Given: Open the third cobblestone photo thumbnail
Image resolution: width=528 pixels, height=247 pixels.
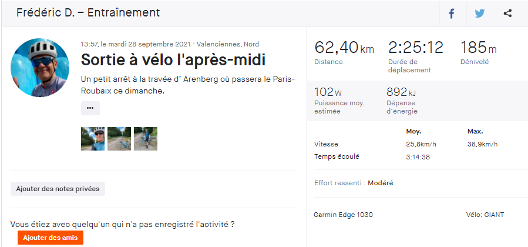Looking at the screenshot, I should [146, 139].
